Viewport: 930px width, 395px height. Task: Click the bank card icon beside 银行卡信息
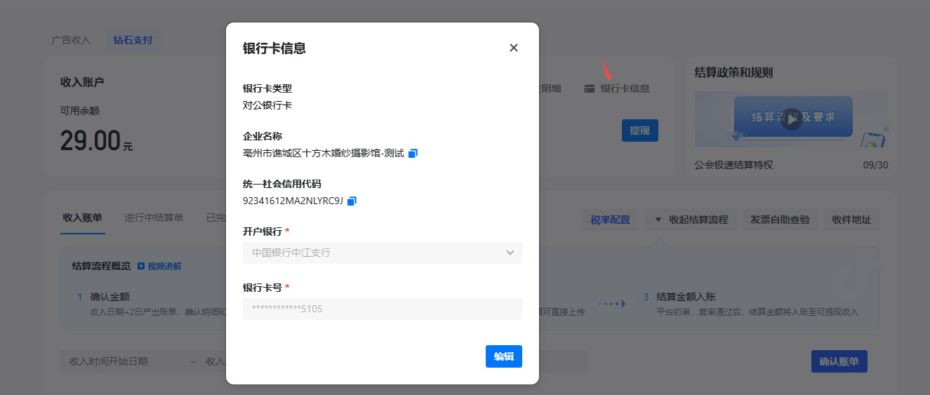(590, 88)
